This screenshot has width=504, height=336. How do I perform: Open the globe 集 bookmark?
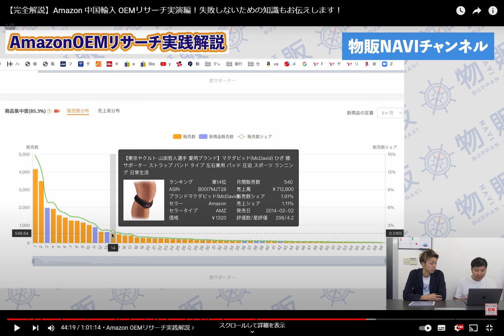pos(49,64)
